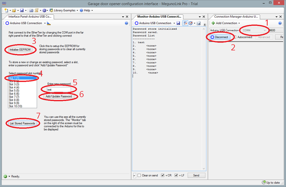Toggle the +CR checkbox
This screenshot has height=187, width=286.
click(x=163, y=175)
